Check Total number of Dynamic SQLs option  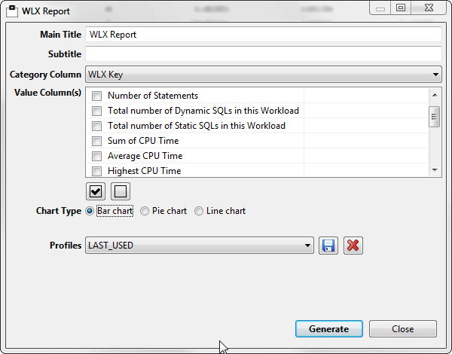(x=96, y=111)
